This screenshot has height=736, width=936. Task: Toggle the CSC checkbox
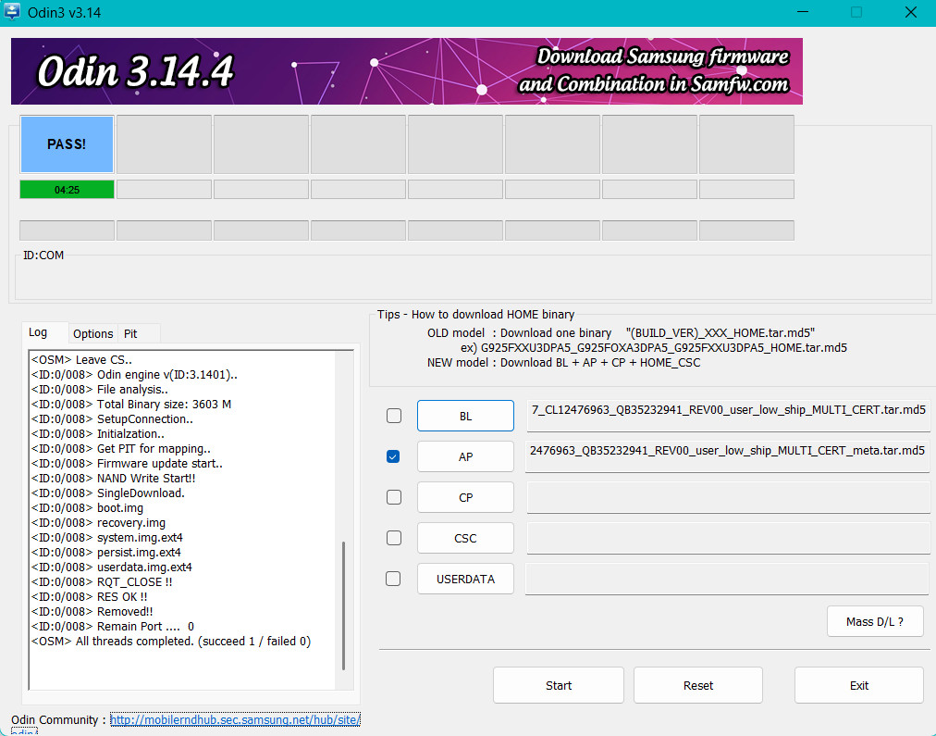pos(394,538)
